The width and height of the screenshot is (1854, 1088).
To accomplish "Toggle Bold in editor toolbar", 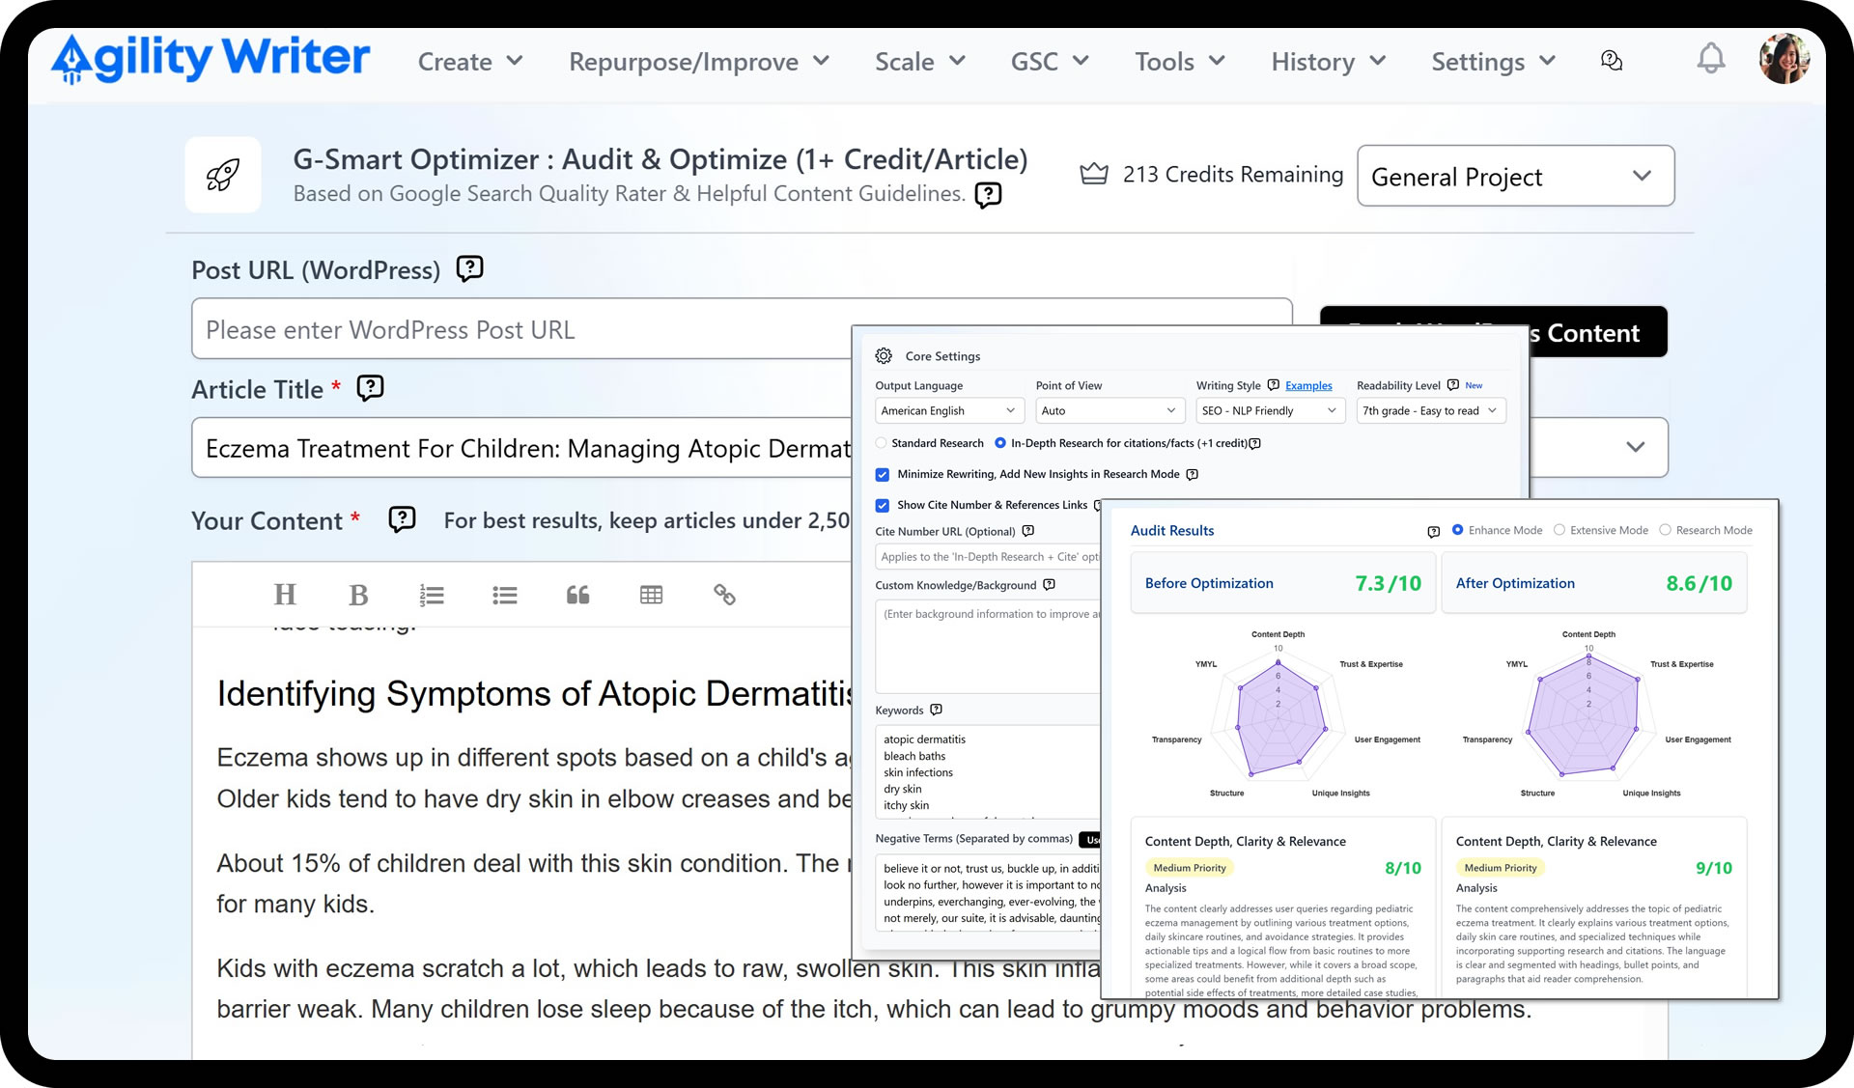I will tap(358, 595).
